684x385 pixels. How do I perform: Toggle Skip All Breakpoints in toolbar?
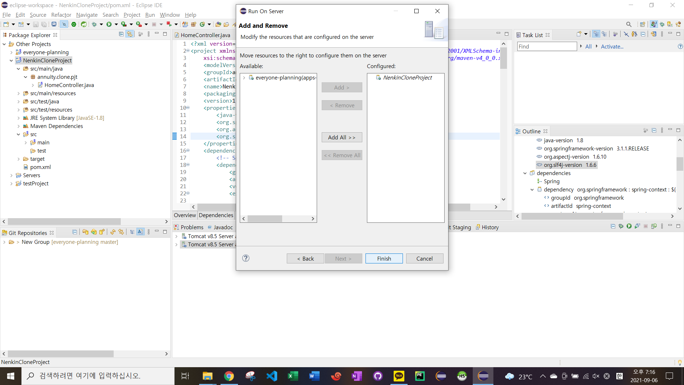64,24
